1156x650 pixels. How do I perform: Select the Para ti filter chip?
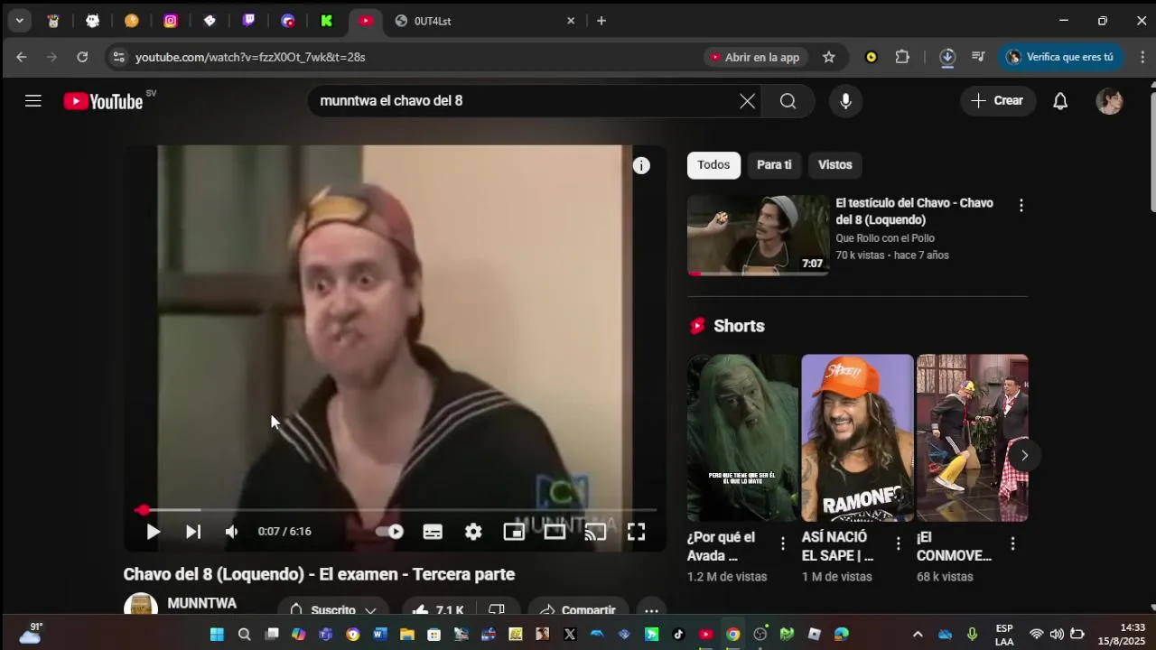click(x=774, y=165)
